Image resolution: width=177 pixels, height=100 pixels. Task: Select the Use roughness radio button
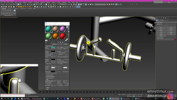pos(46,84)
